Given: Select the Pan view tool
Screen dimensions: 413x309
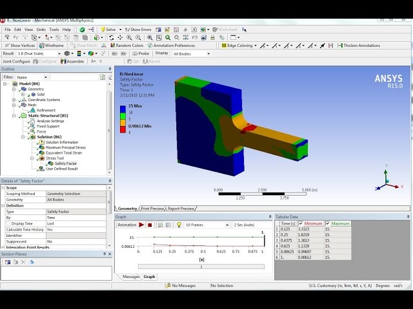Looking at the screenshot, I should [x=120, y=37].
